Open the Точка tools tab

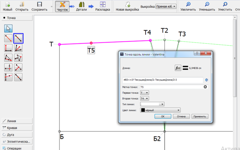tap(17, 18)
